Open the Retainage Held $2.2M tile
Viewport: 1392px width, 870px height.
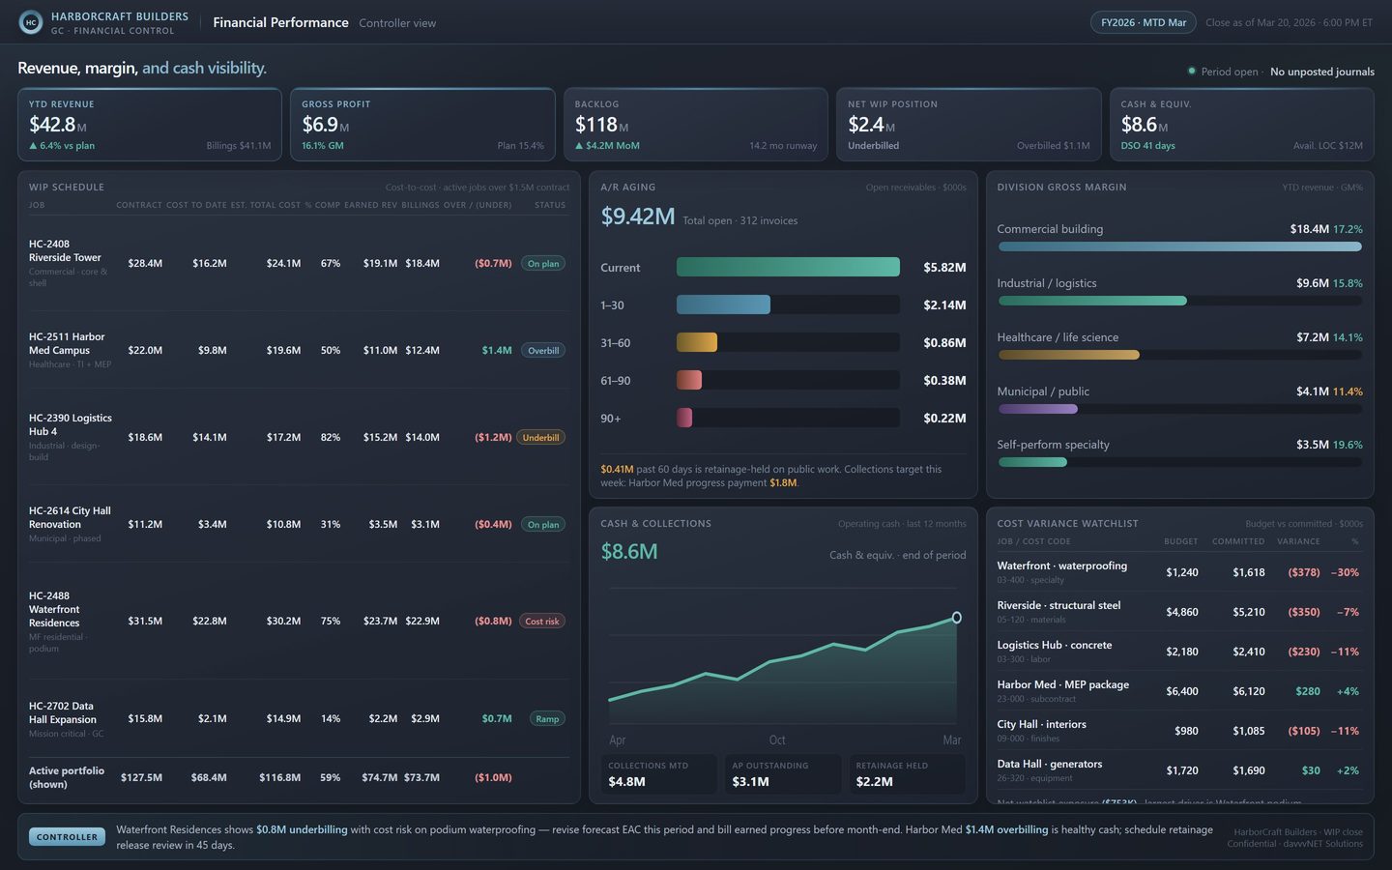(x=907, y=774)
